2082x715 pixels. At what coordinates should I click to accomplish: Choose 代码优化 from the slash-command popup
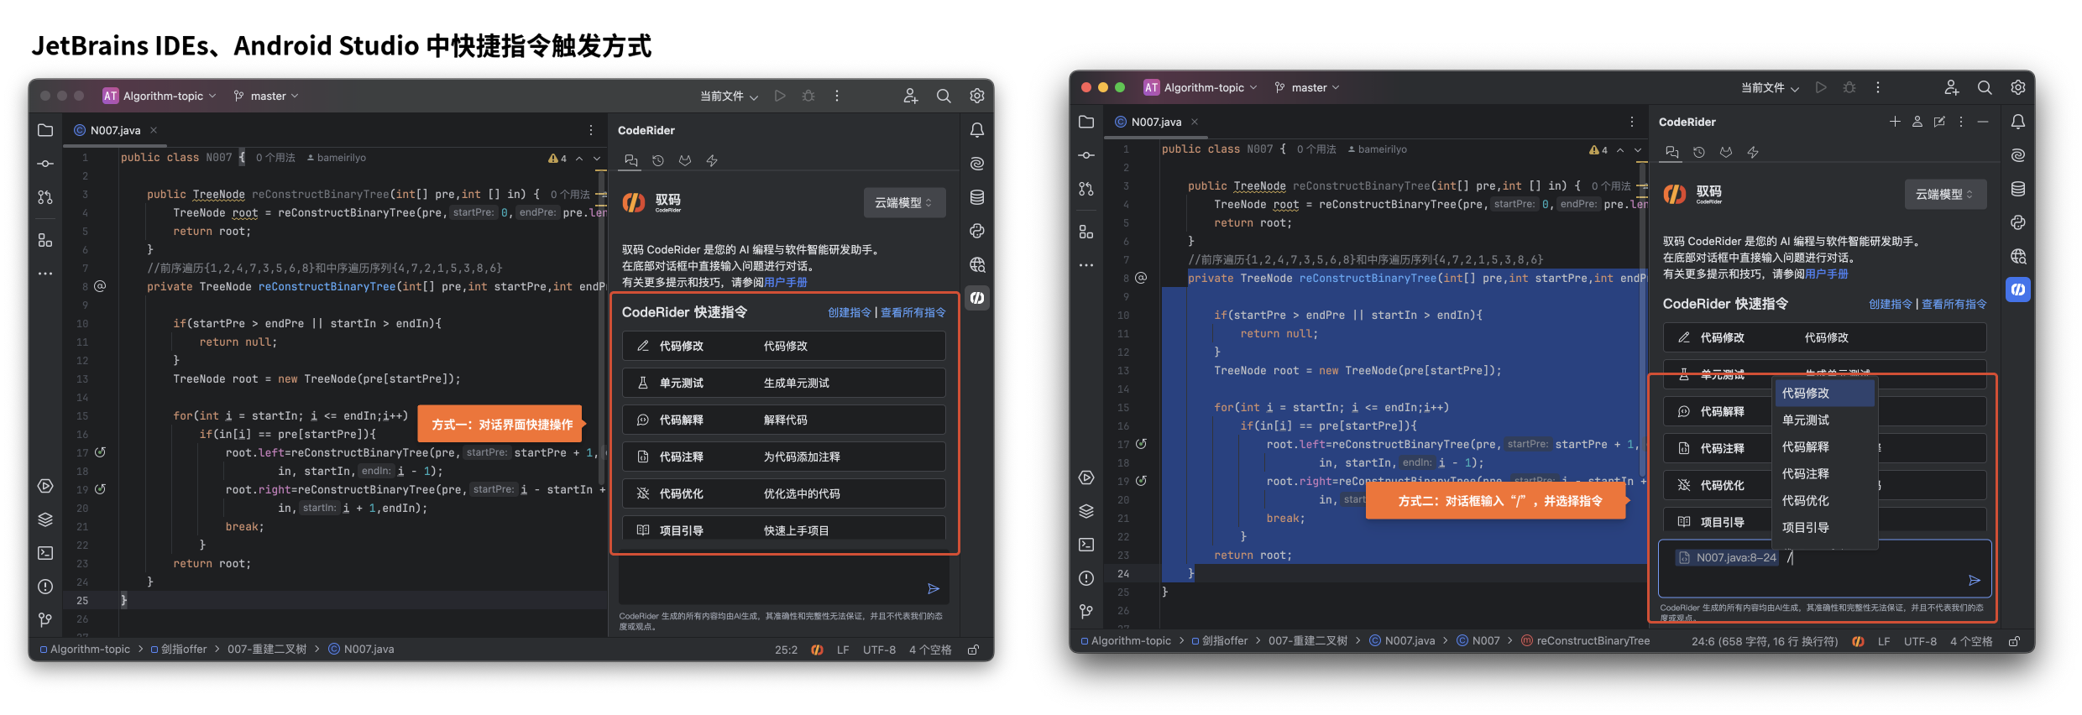[x=1824, y=500]
